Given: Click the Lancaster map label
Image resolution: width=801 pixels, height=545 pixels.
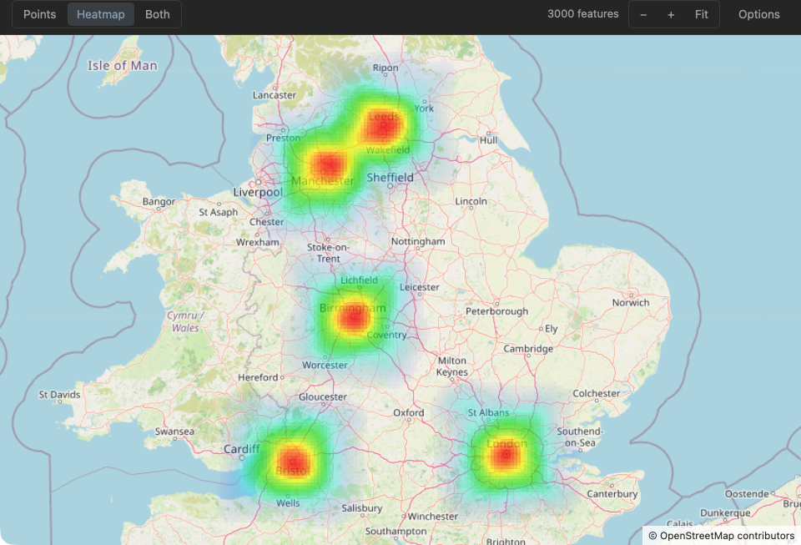Looking at the screenshot, I should point(275,95).
